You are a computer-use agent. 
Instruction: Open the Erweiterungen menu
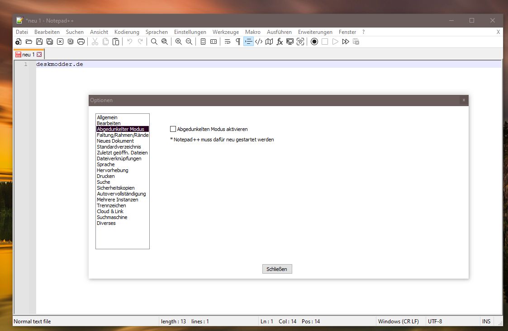[315, 32]
